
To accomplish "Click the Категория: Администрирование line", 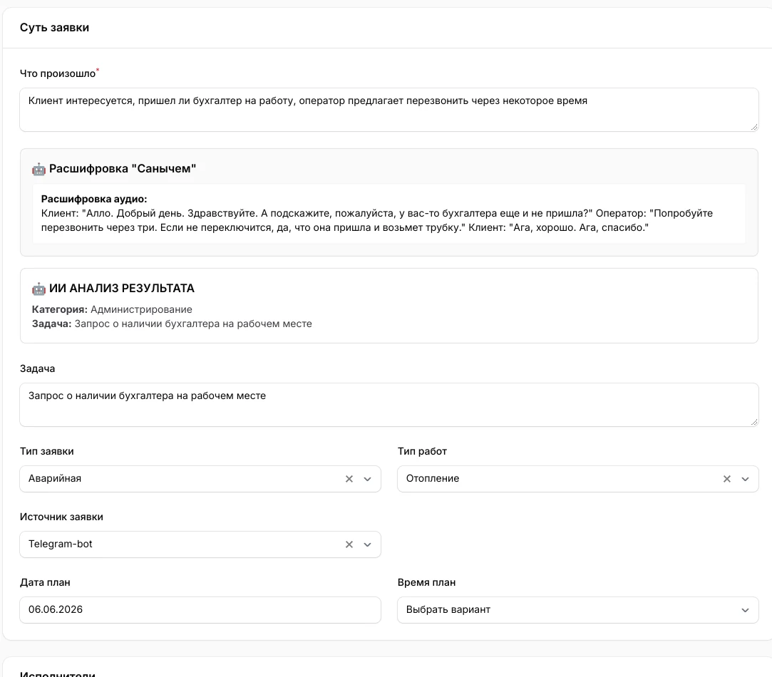I will (112, 309).
